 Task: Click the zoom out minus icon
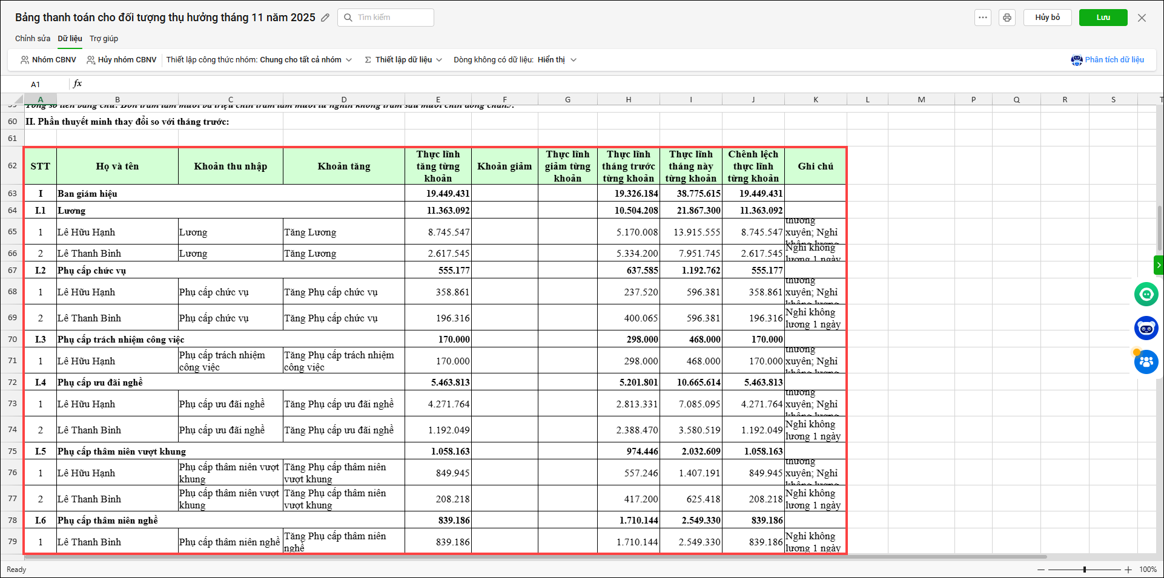[x=1040, y=570]
